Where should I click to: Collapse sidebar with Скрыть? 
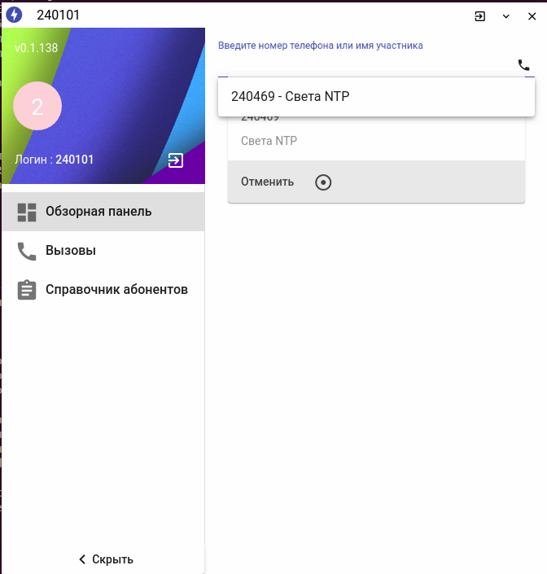pyautogui.click(x=106, y=559)
